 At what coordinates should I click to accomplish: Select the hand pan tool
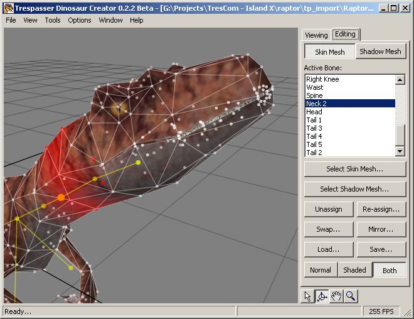(336, 296)
